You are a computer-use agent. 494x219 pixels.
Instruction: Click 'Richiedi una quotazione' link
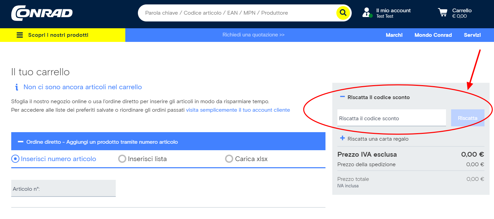point(253,35)
